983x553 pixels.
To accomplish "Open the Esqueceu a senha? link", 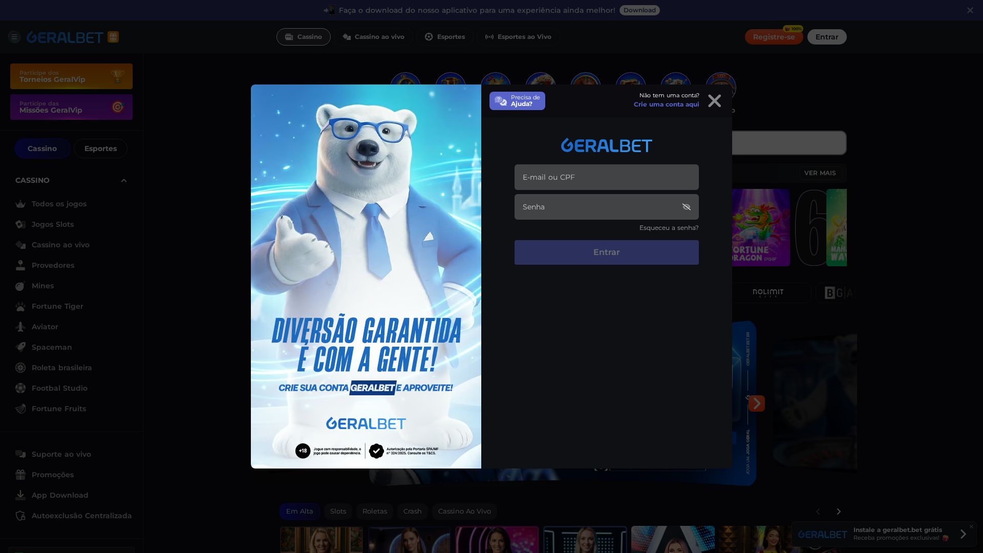I will point(669,228).
